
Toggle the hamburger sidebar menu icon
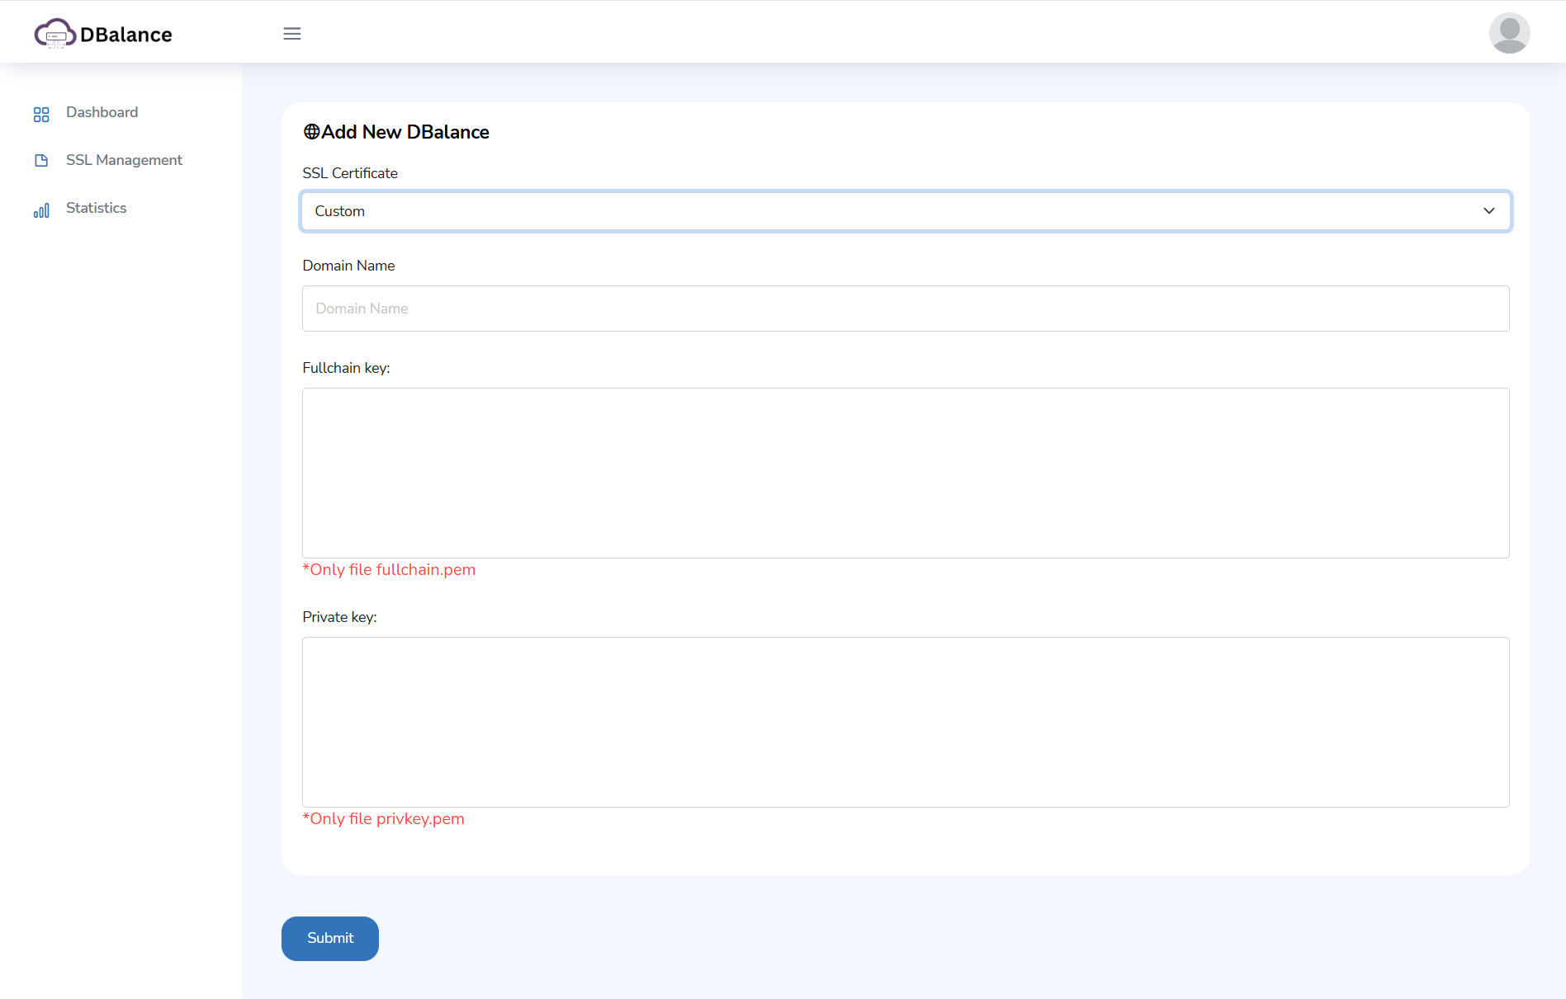coord(291,34)
